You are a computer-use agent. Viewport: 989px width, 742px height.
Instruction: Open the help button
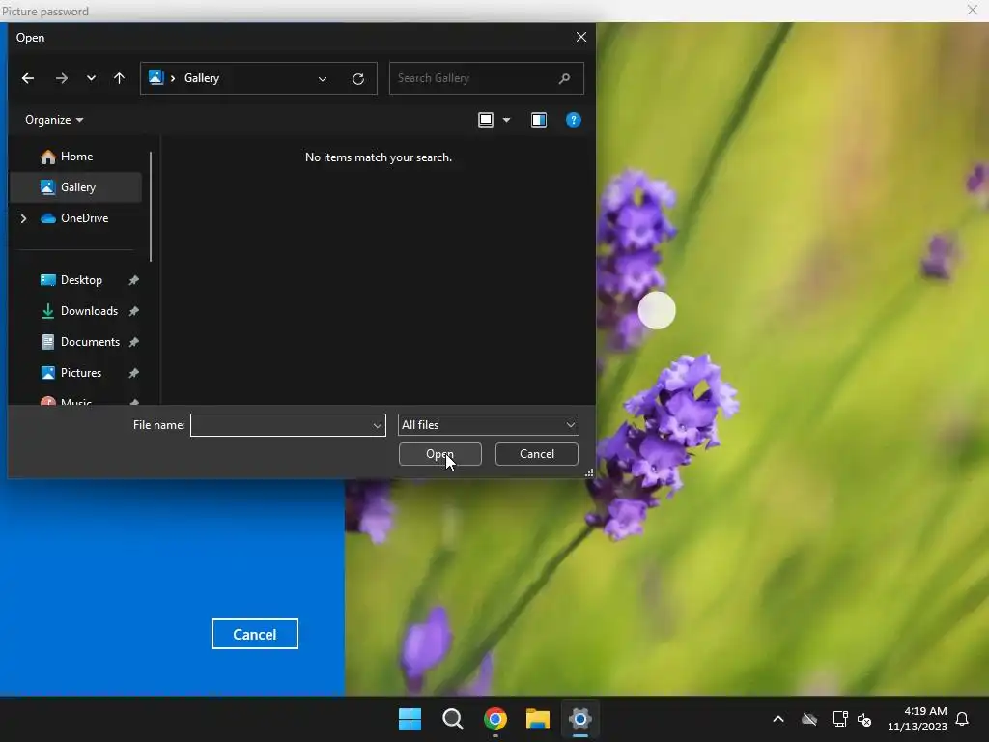click(574, 120)
